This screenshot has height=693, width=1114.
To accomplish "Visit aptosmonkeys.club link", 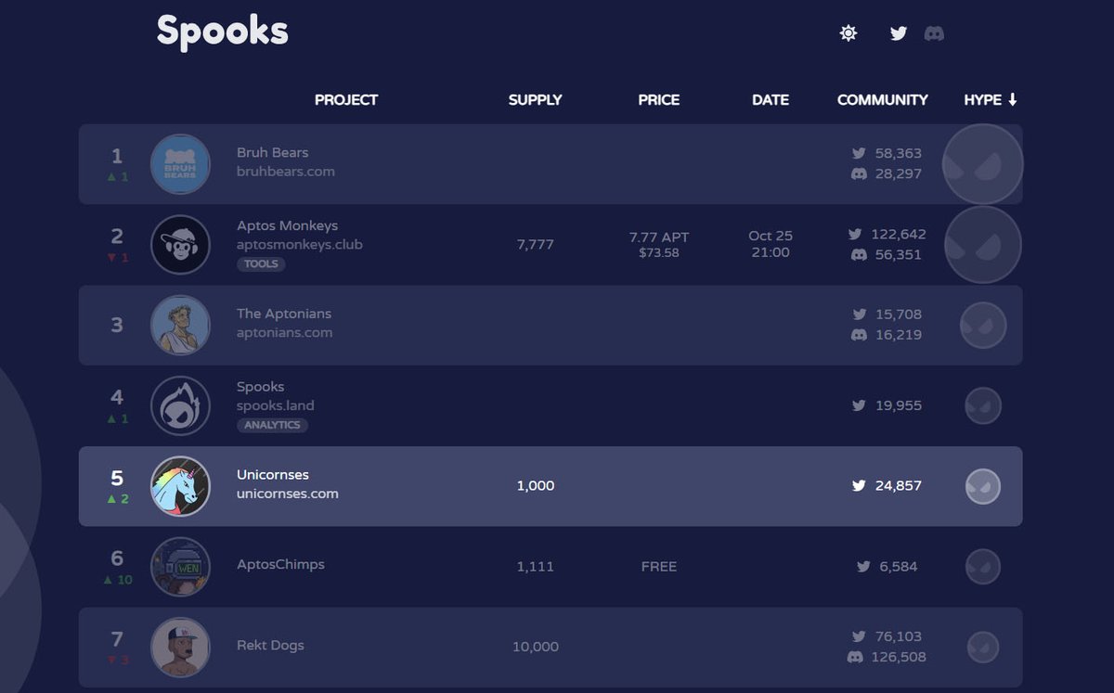I will [x=300, y=245].
